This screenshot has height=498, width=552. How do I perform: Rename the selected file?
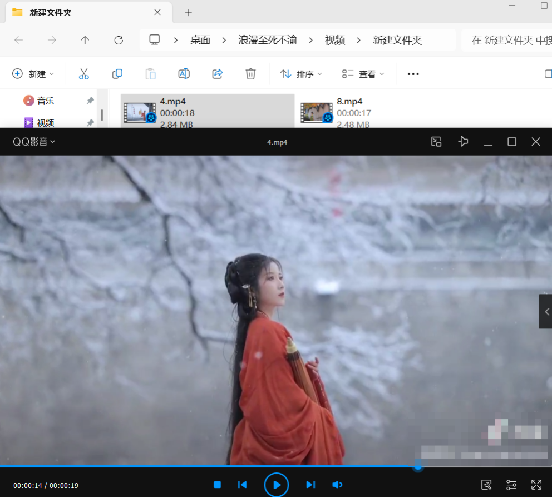184,74
